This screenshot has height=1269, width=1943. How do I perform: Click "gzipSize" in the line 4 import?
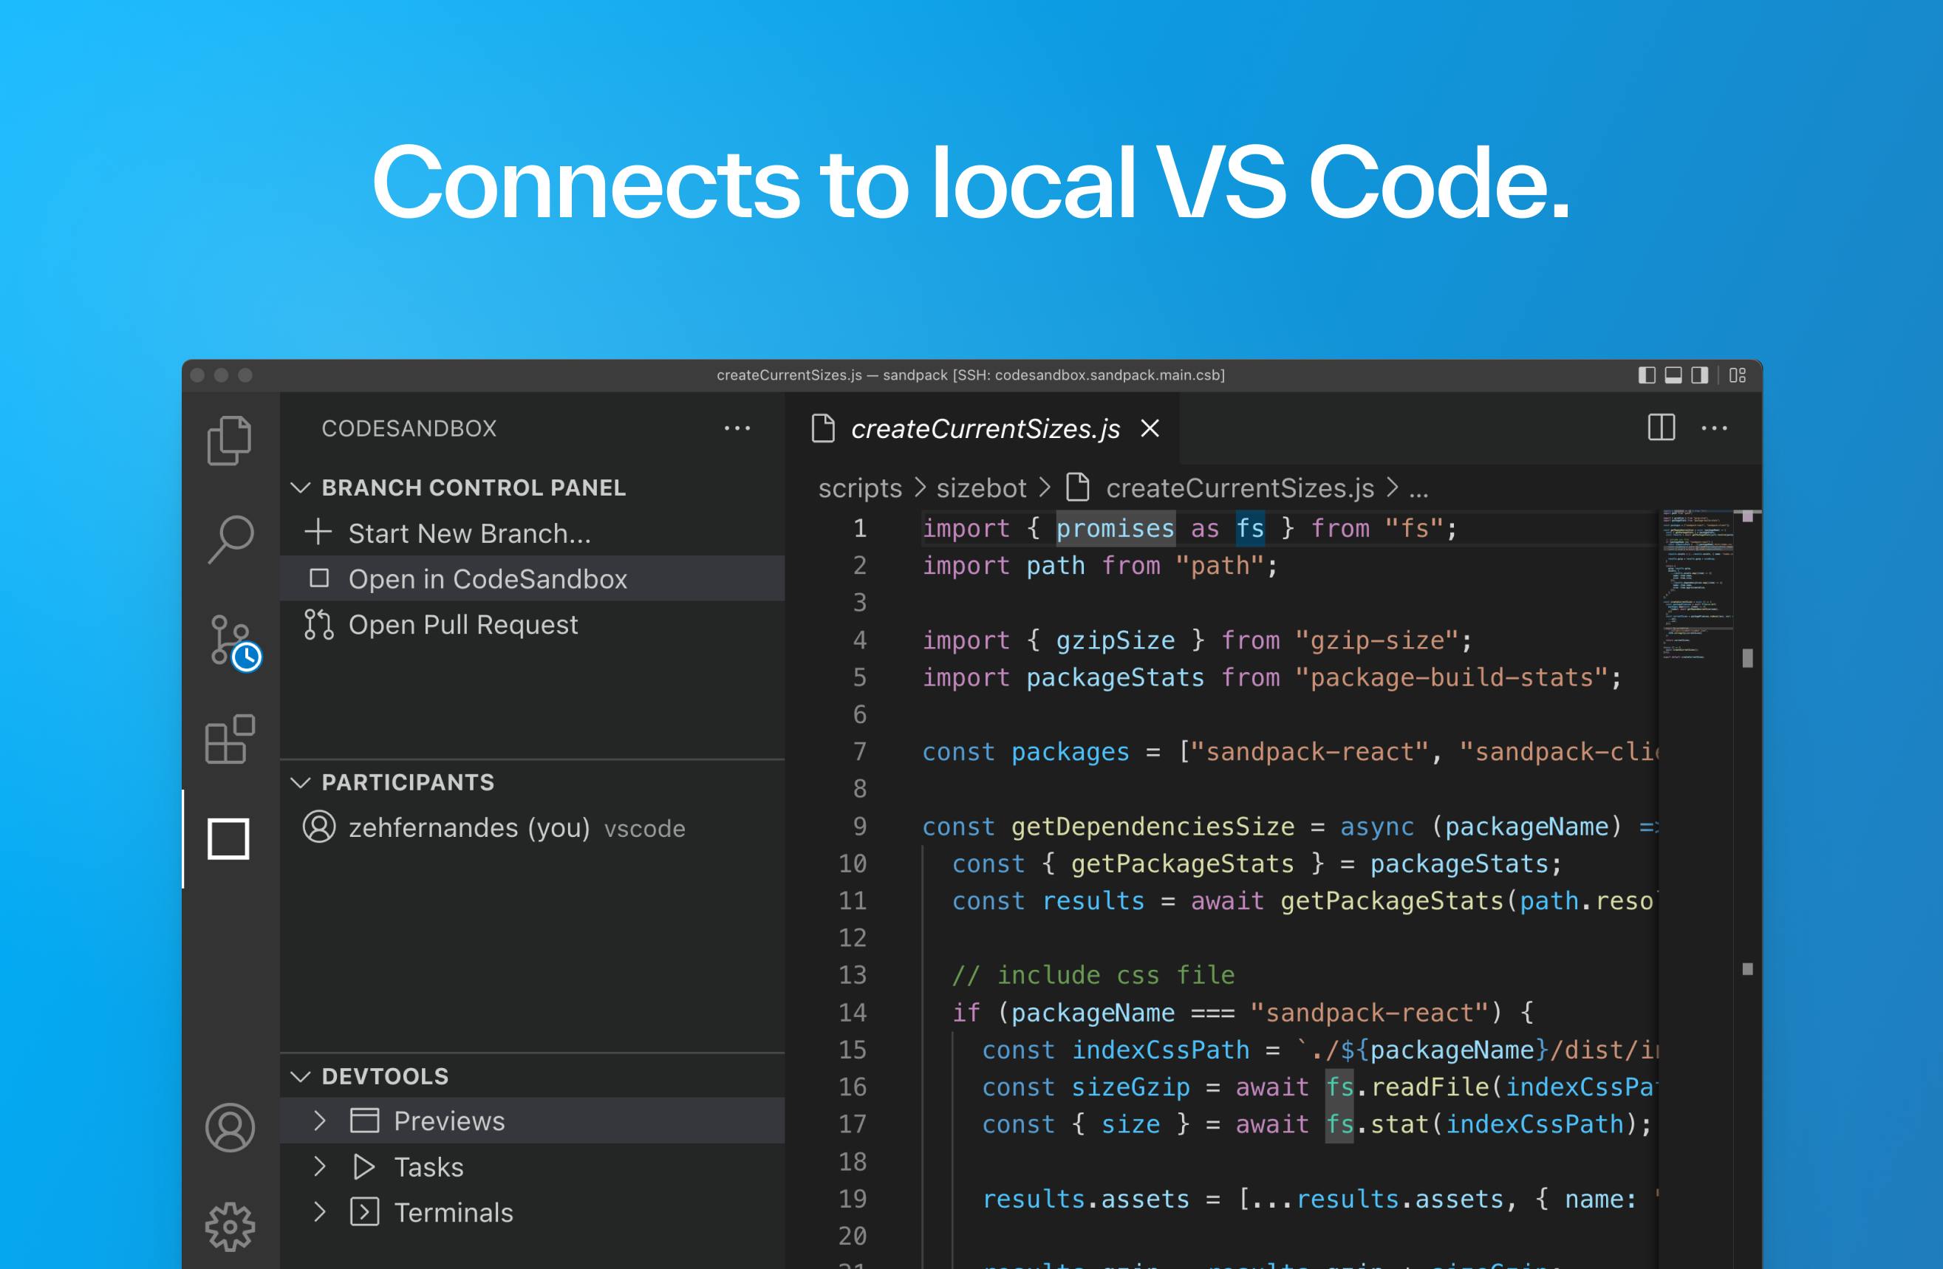click(x=1115, y=640)
